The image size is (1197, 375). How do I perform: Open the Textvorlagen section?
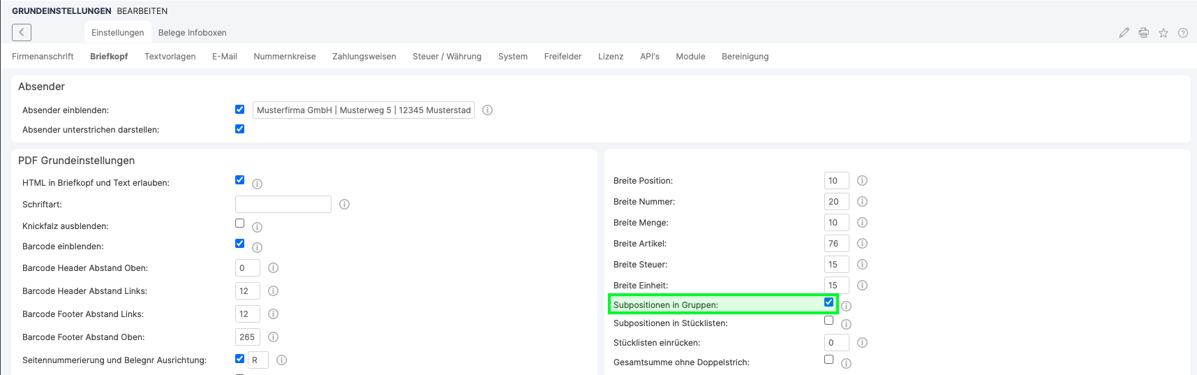click(170, 57)
